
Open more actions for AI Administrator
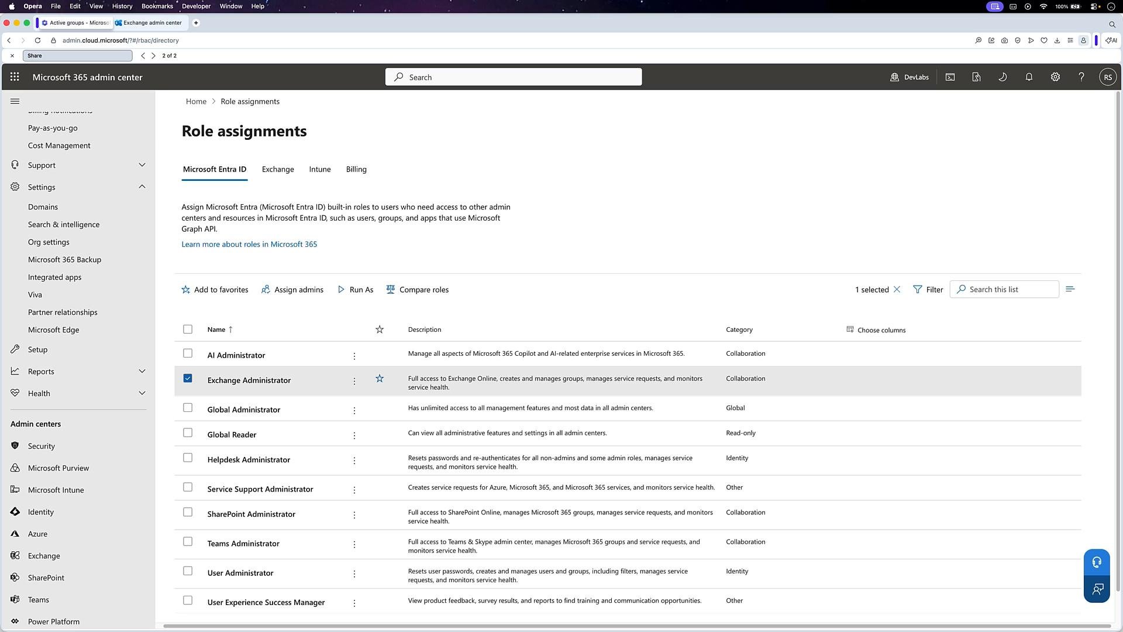[354, 356]
